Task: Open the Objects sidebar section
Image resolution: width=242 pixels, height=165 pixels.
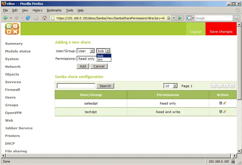Action: point(12,74)
